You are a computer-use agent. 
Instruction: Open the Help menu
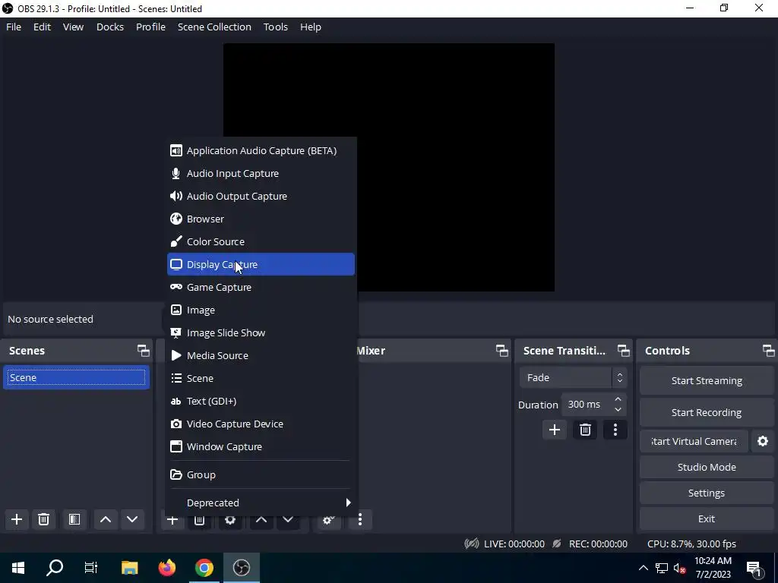tap(311, 27)
